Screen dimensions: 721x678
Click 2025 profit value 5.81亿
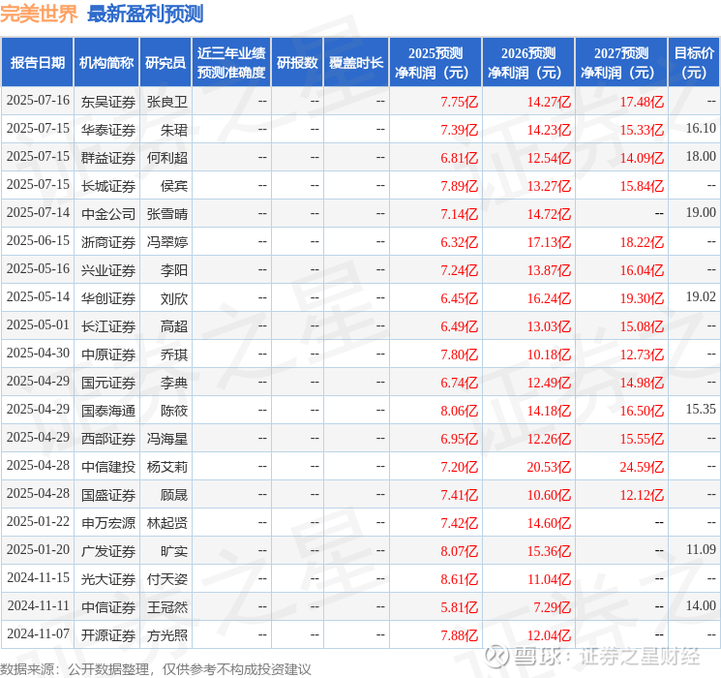460,607
